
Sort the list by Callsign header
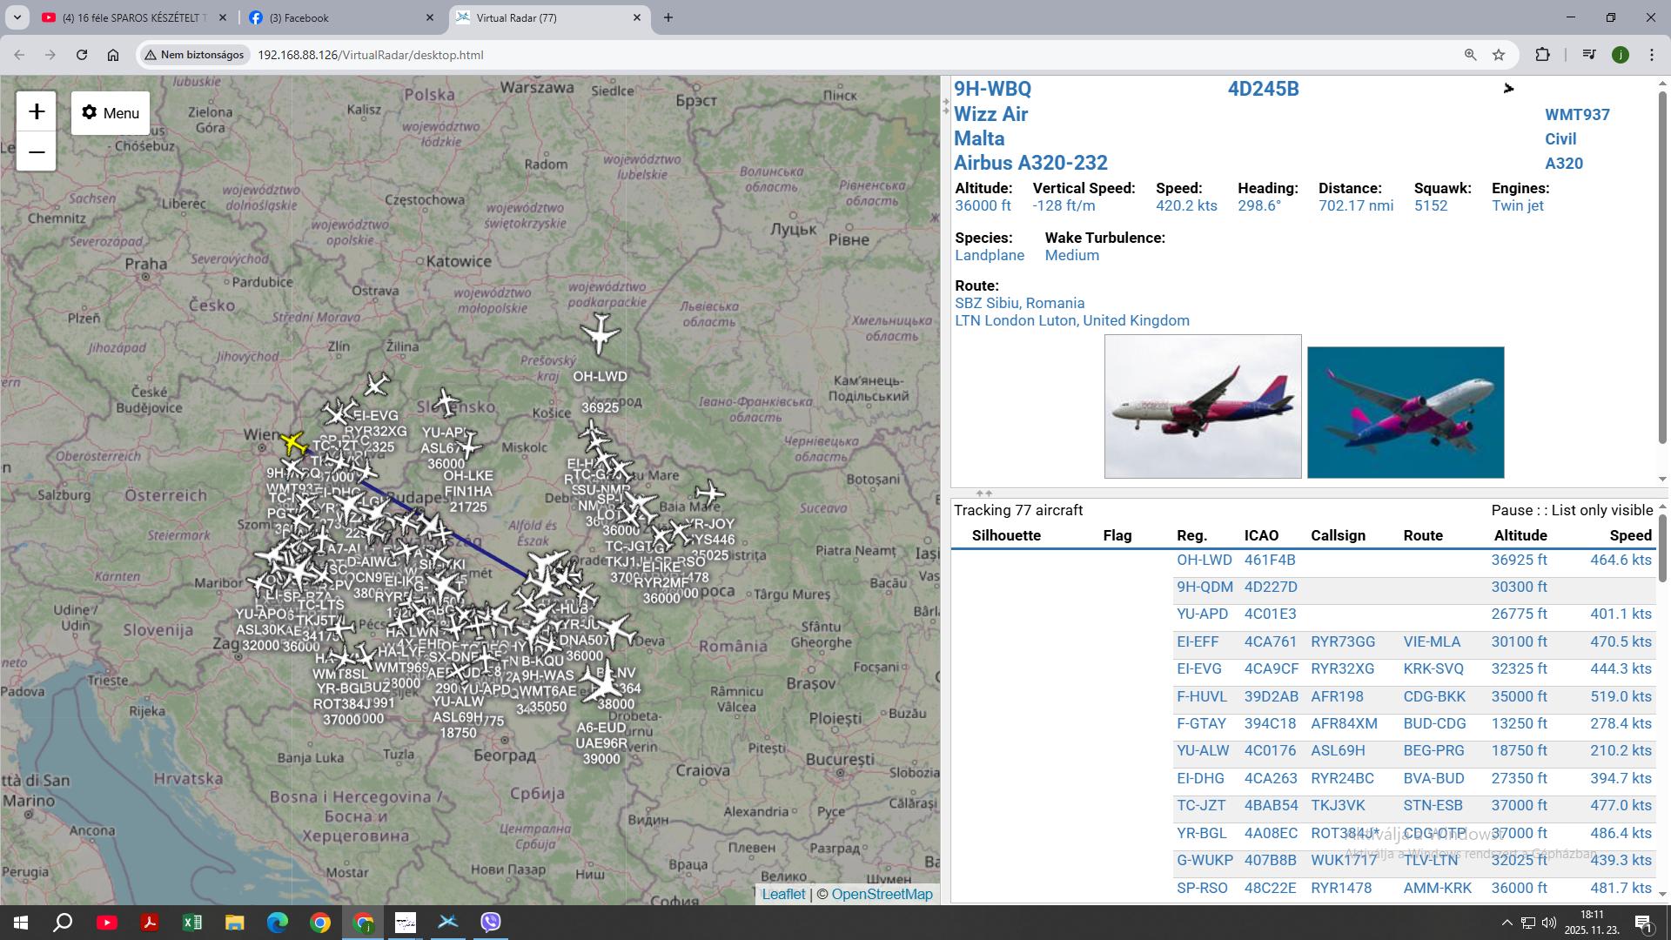coord(1338,535)
